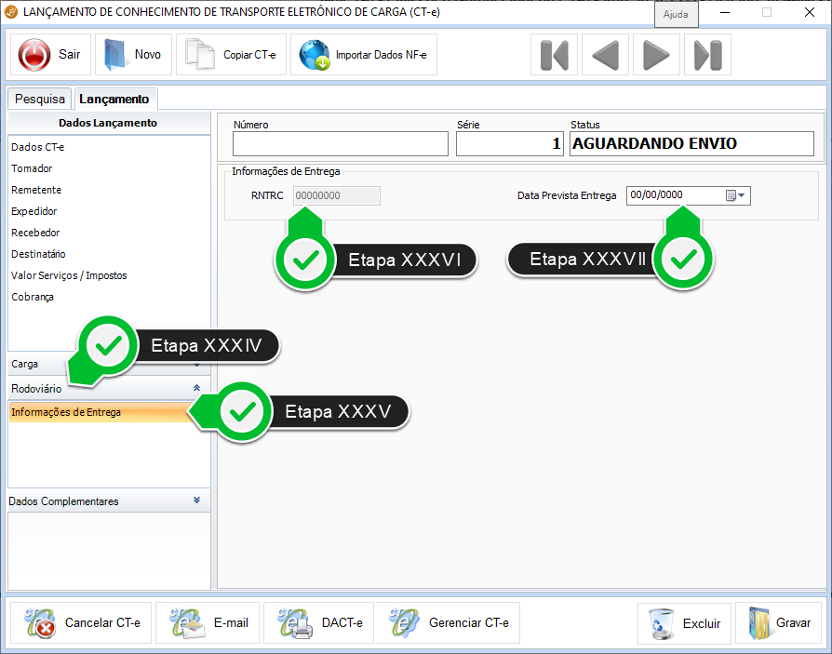Screen dimensions: 832x654
Task: Expand the Dados Complementares section chevron
Action: pos(197,501)
